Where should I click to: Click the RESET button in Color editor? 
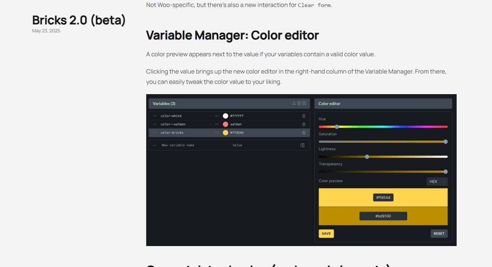click(x=439, y=234)
